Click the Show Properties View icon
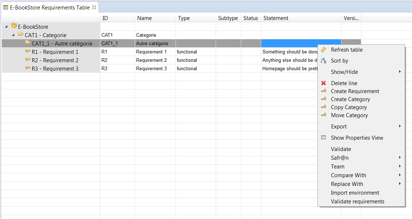 (323, 138)
